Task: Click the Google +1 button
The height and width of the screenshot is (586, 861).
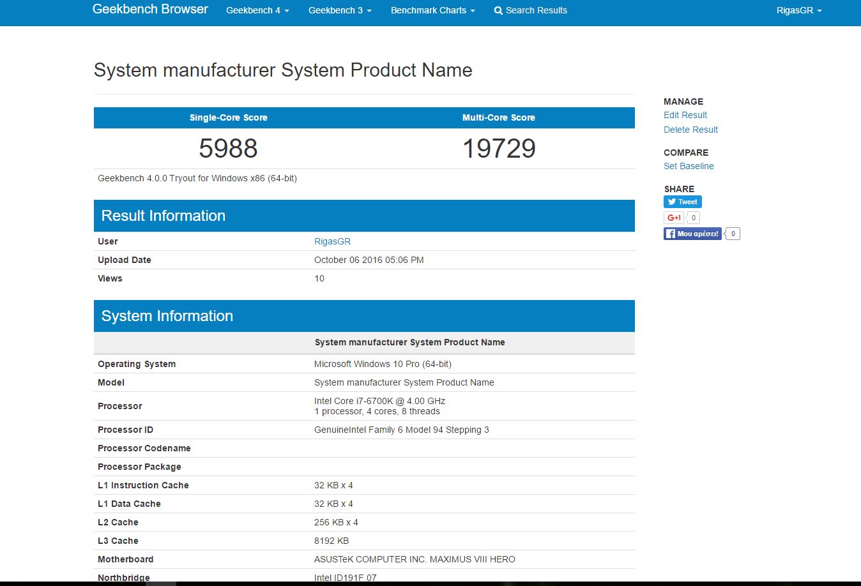Action: pos(674,218)
